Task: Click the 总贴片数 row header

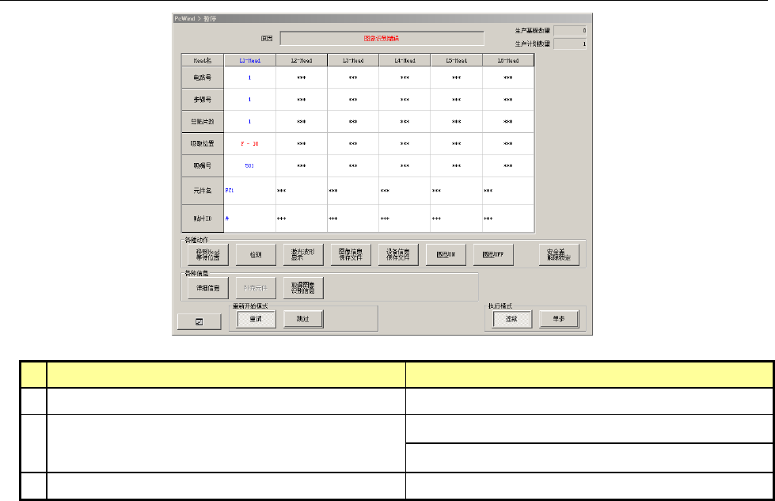Action: (x=203, y=122)
